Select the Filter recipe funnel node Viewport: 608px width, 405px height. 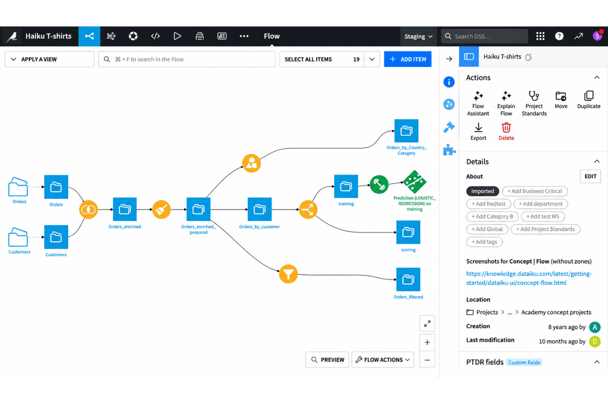pyautogui.click(x=288, y=274)
